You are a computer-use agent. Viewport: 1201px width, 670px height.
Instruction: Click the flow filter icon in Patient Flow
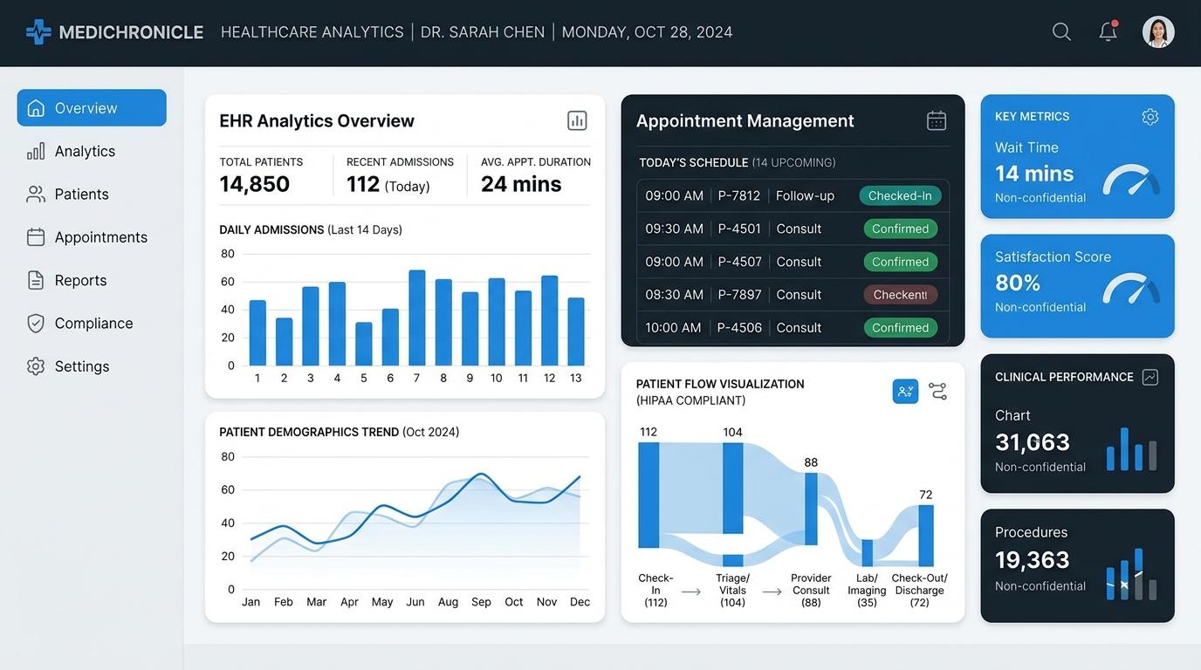(x=938, y=391)
